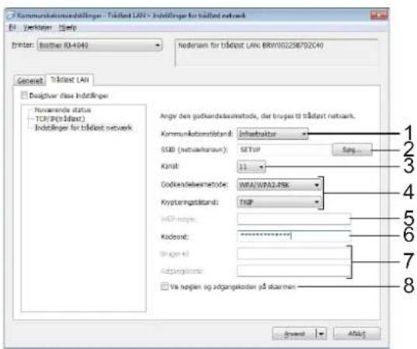Open the Hjælp menu
417x349 pixels.
coord(68,27)
